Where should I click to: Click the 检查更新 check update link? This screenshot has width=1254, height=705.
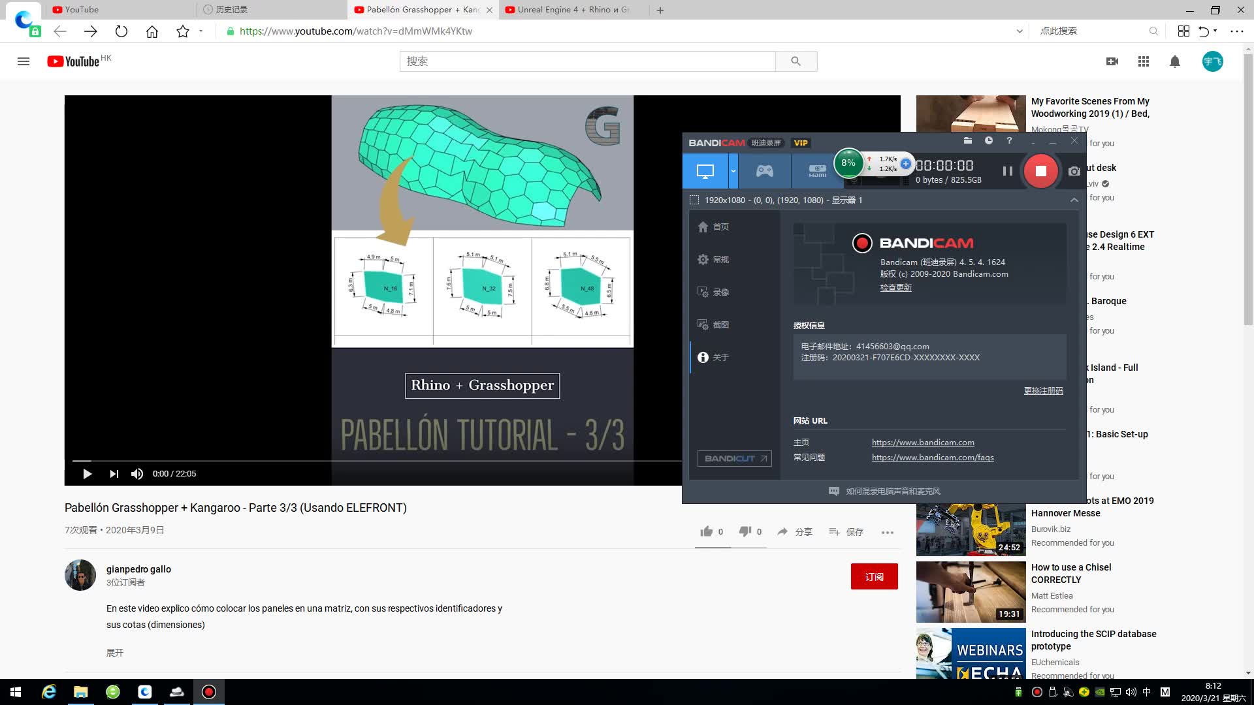click(895, 287)
